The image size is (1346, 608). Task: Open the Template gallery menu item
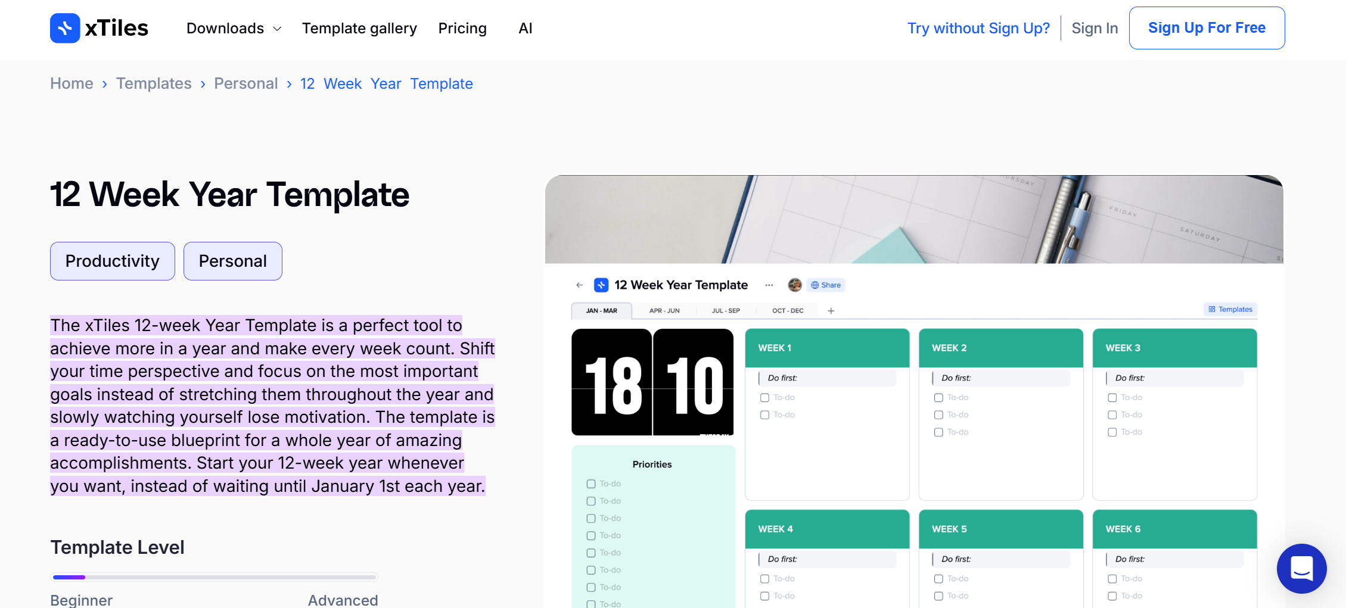point(359,29)
